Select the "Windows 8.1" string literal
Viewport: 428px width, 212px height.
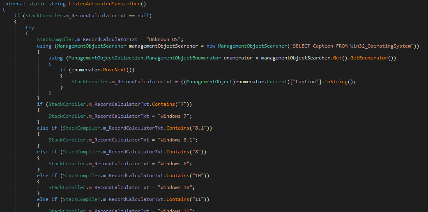tap(175, 140)
